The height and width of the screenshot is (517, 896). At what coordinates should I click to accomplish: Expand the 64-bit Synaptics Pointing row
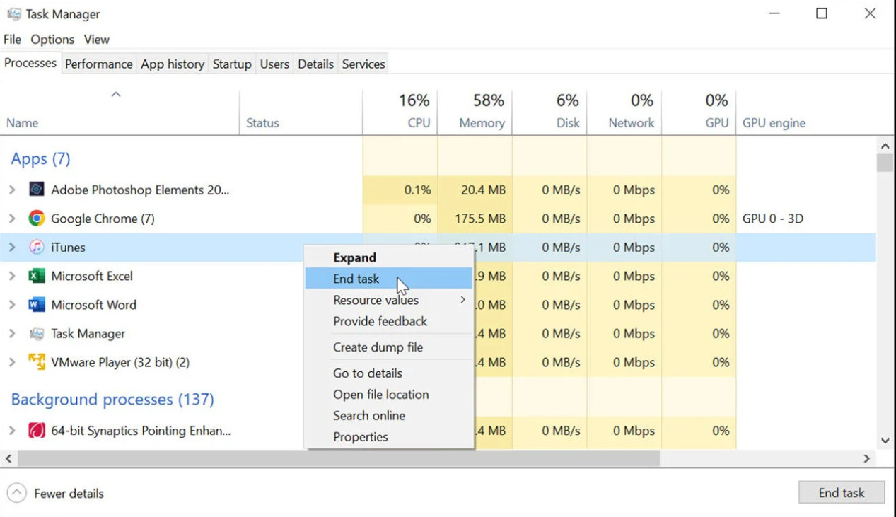click(x=12, y=430)
